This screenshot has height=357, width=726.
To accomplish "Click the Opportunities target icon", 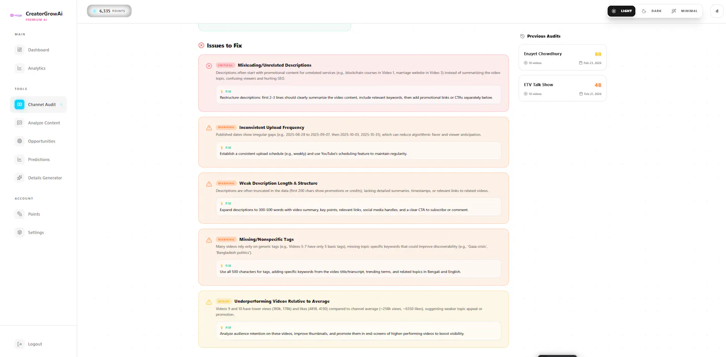I will coord(20,141).
